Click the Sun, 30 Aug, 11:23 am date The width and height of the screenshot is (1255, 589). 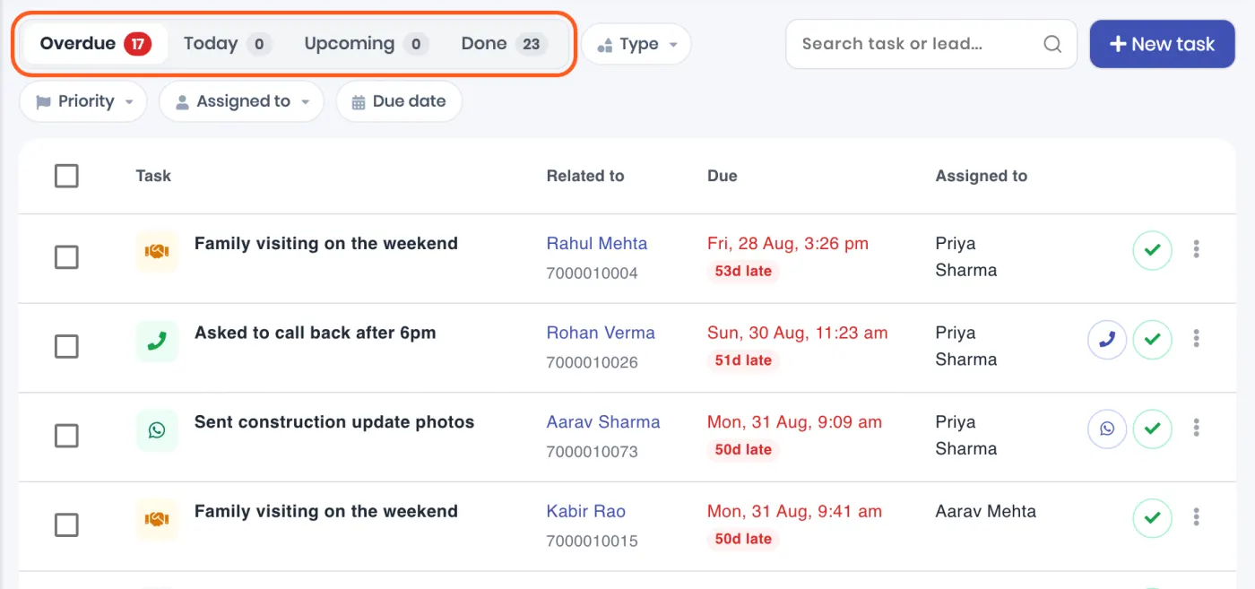tap(798, 333)
